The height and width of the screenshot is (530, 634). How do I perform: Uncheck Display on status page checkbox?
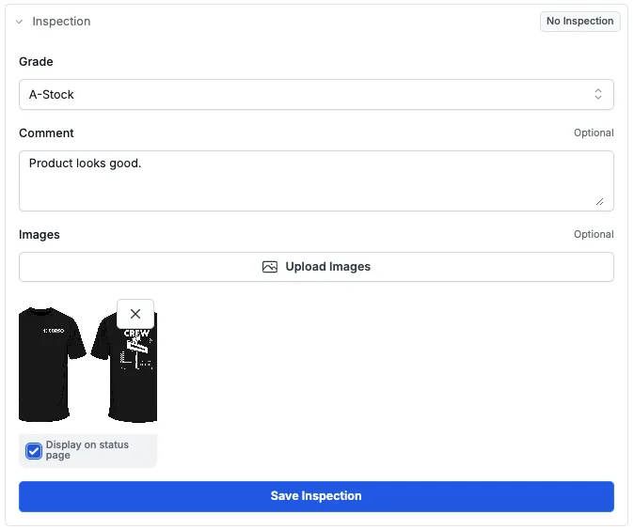click(34, 451)
